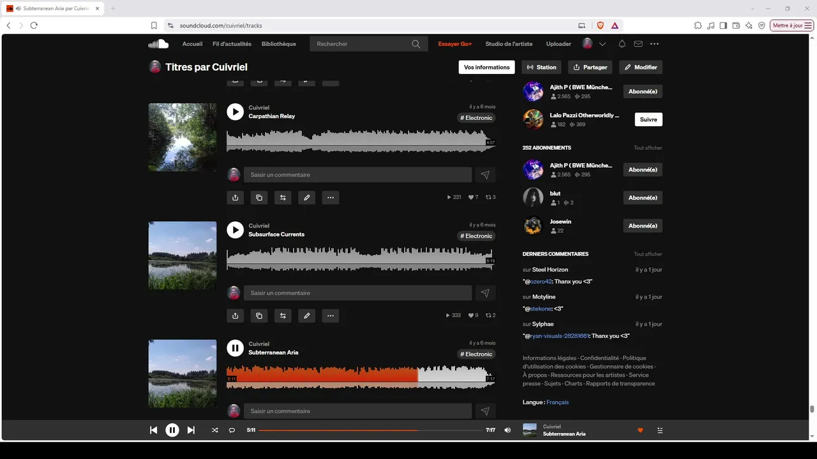Image resolution: width=817 pixels, height=459 pixels.
Task: Share the Subsurface Currents track
Action: (x=235, y=316)
